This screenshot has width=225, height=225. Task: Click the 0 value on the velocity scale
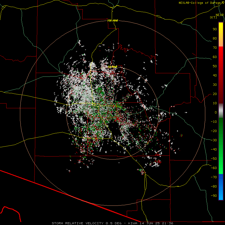coord(216,112)
